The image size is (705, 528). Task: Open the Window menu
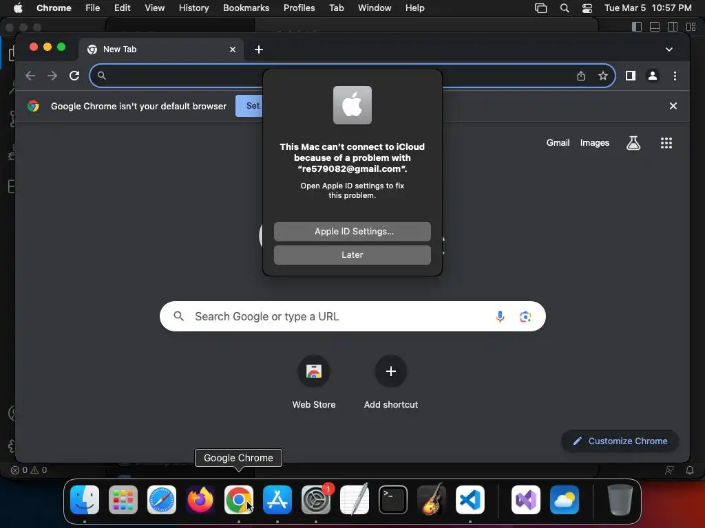tap(375, 8)
